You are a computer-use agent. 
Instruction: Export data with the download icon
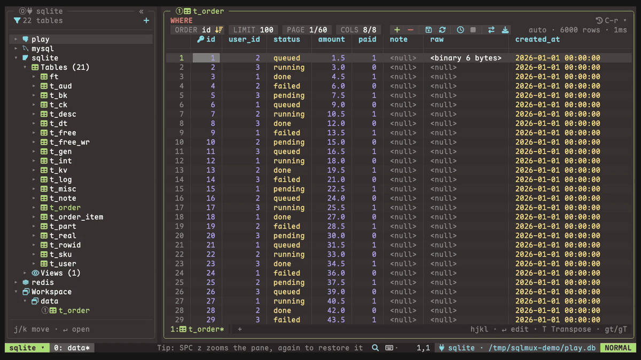tap(505, 30)
